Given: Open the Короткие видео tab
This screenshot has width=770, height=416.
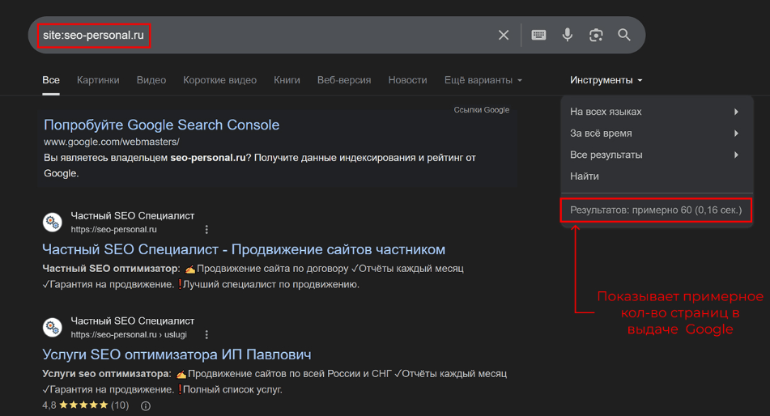Looking at the screenshot, I should 219,80.
